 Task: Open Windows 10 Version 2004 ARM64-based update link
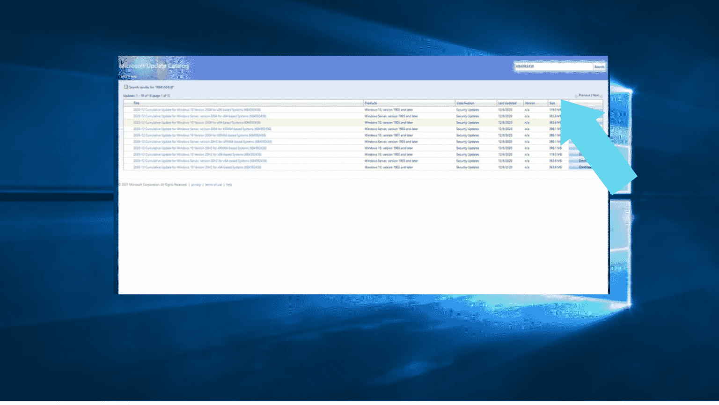point(199,135)
